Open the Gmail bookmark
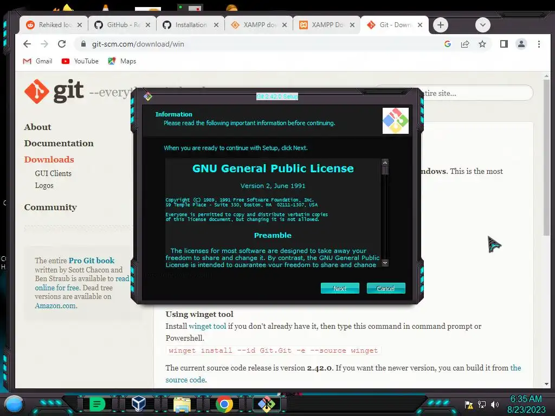The height and width of the screenshot is (416, 555). [37, 61]
